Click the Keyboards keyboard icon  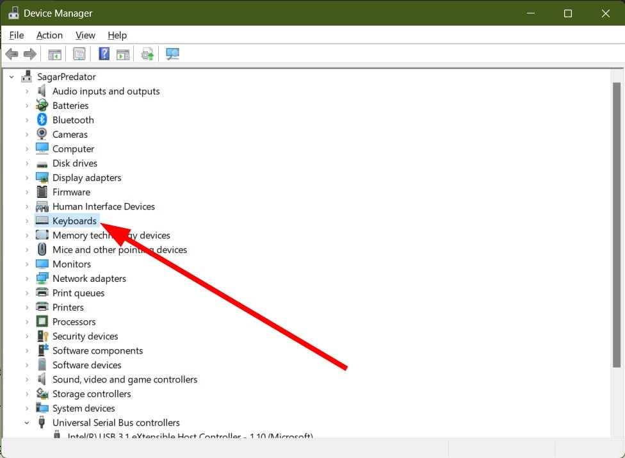click(x=42, y=220)
